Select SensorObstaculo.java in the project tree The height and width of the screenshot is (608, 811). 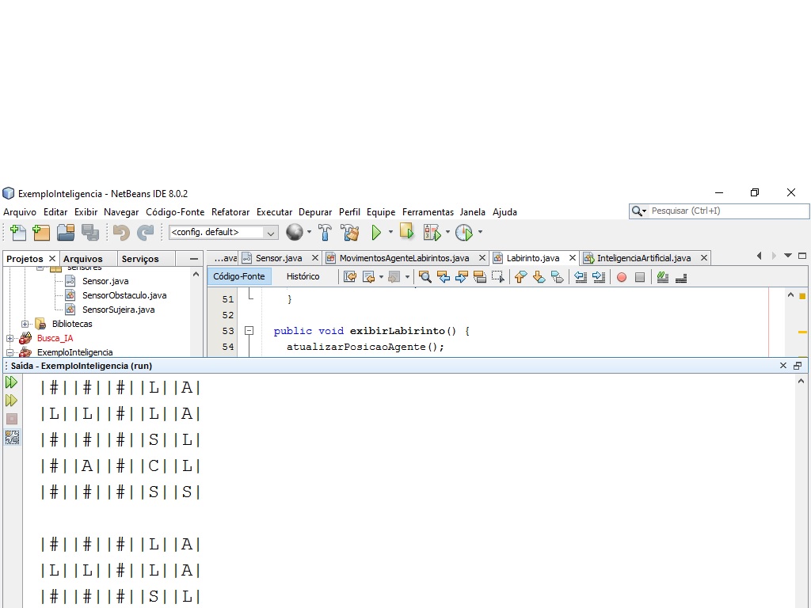[124, 295]
